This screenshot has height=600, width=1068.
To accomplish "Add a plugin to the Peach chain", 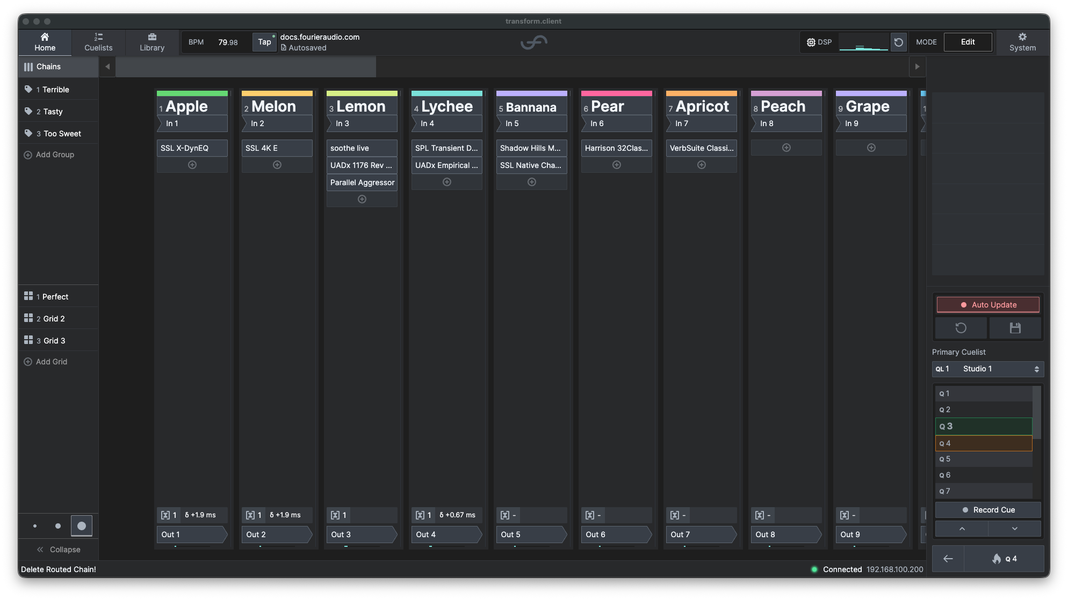I will 786,148.
